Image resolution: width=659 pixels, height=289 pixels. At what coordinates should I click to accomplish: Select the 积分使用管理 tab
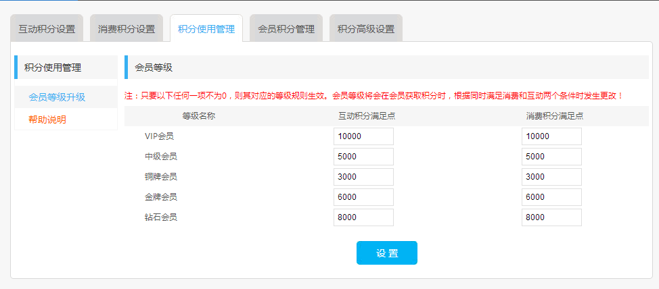click(206, 29)
